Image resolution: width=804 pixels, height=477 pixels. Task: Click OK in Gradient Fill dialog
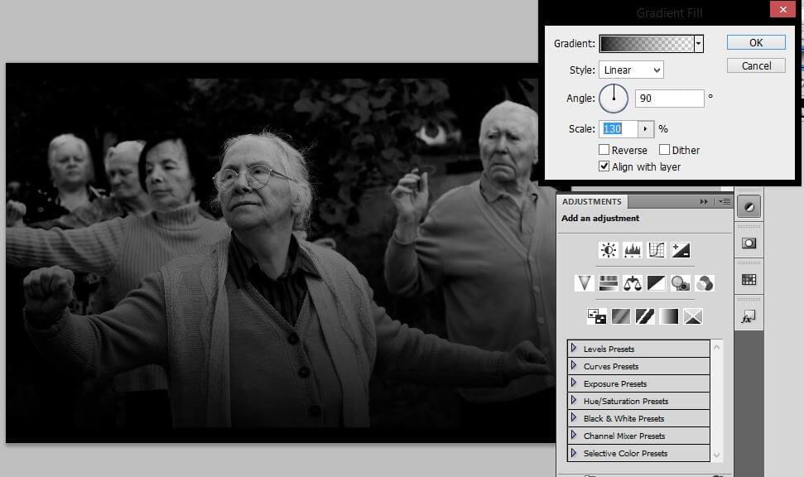756,42
